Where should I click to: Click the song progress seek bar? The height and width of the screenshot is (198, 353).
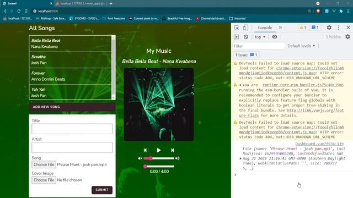click(x=159, y=166)
